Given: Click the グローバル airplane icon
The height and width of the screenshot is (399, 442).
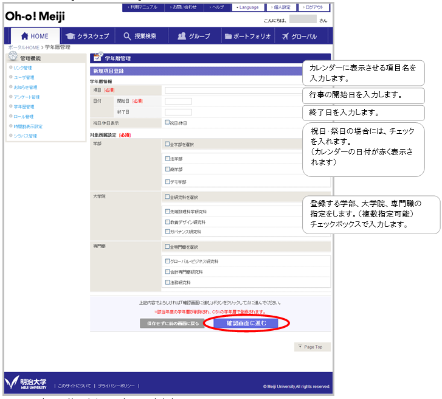Looking at the screenshot, I should (x=285, y=36).
